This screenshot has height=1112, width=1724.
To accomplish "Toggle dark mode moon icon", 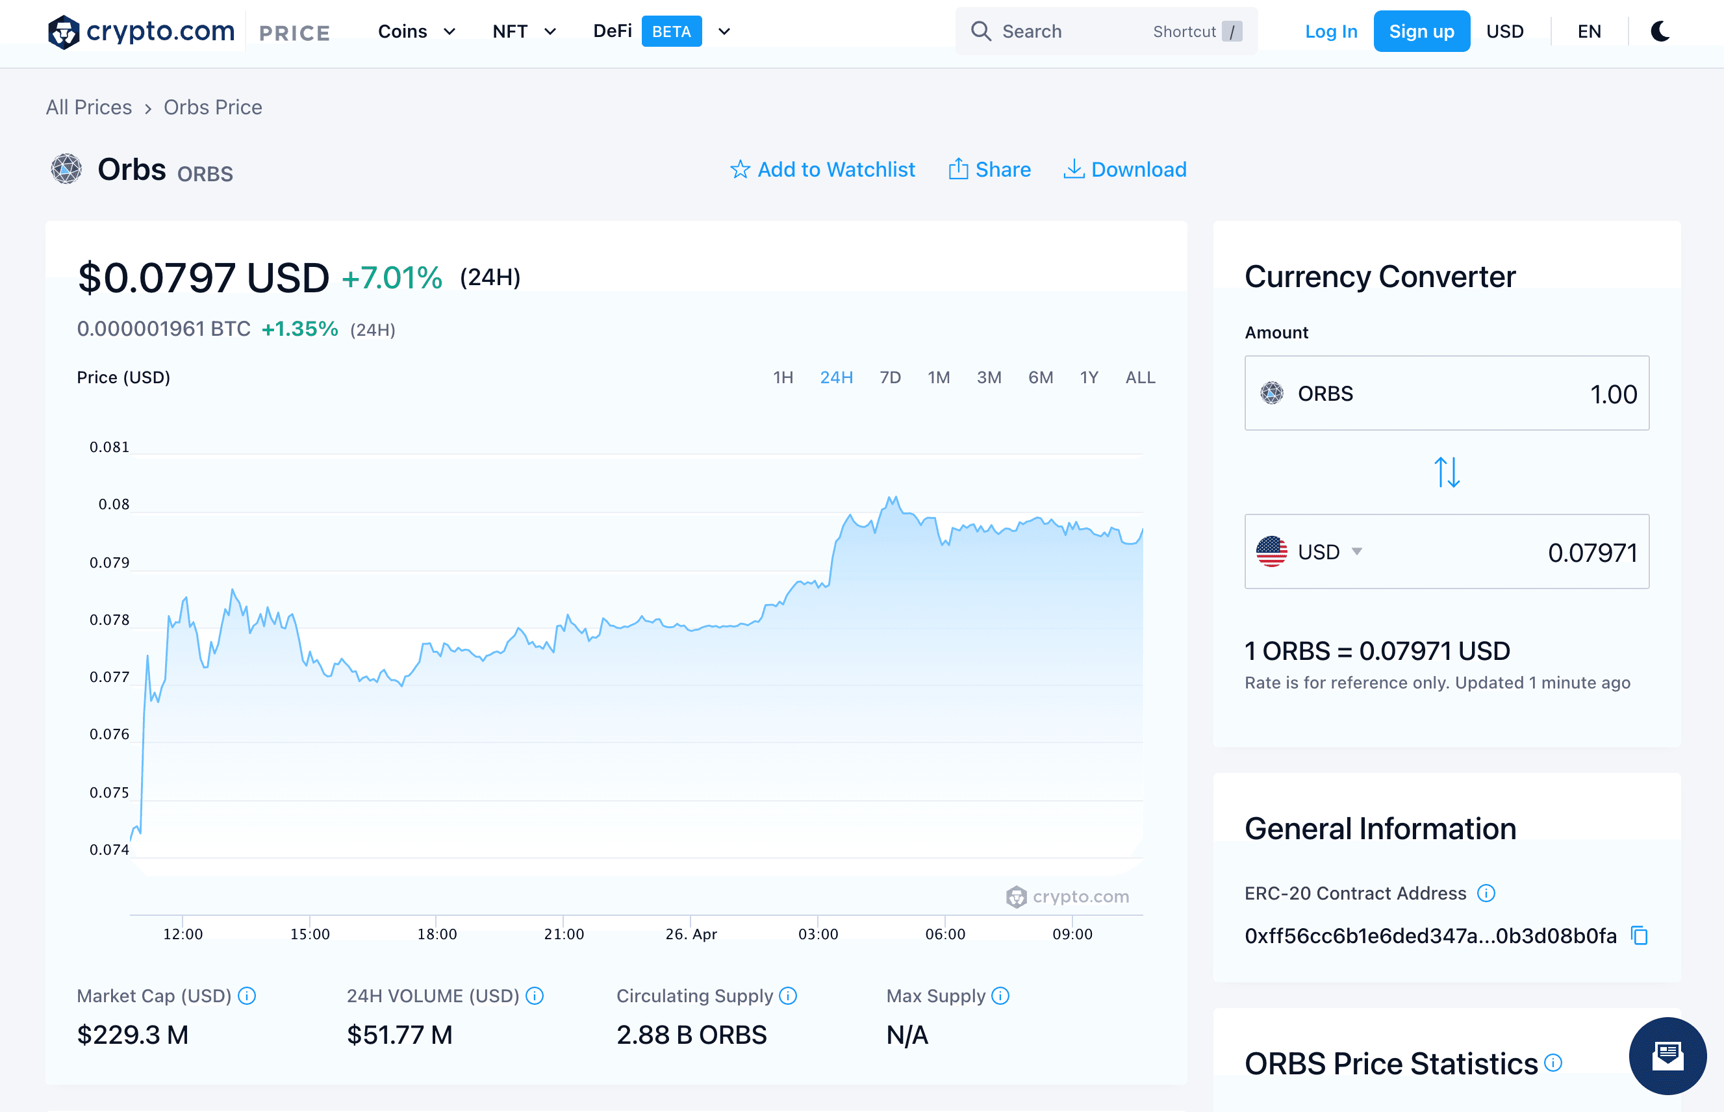I will click(x=1660, y=32).
